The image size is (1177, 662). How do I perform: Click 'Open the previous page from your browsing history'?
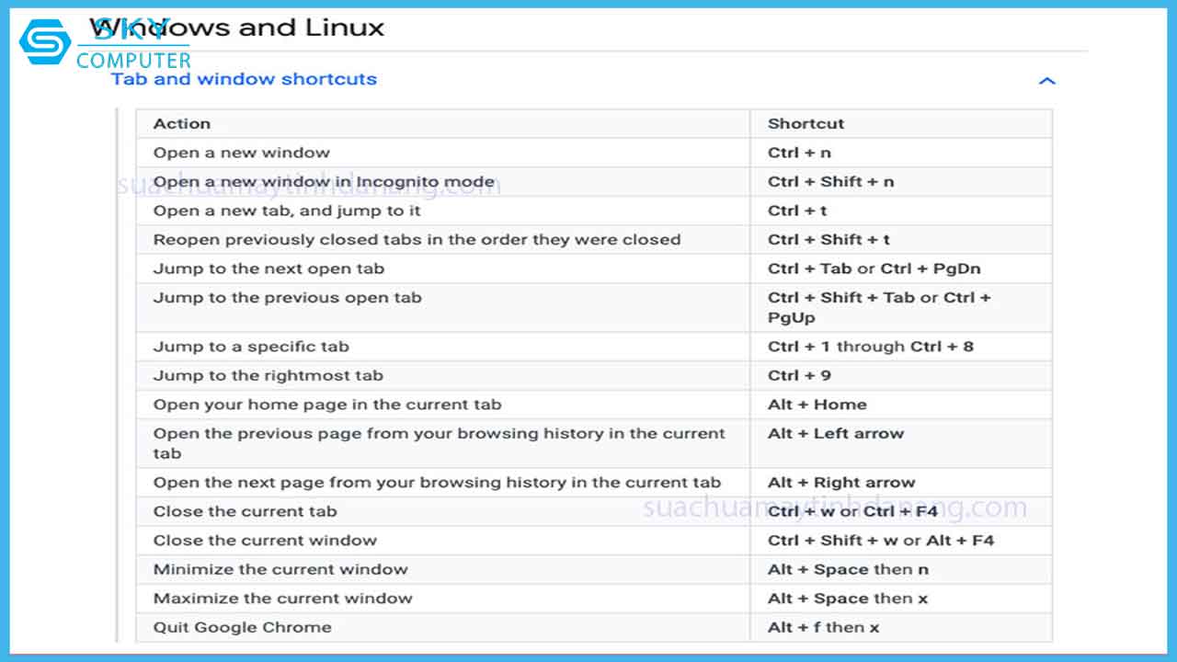click(x=440, y=443)
